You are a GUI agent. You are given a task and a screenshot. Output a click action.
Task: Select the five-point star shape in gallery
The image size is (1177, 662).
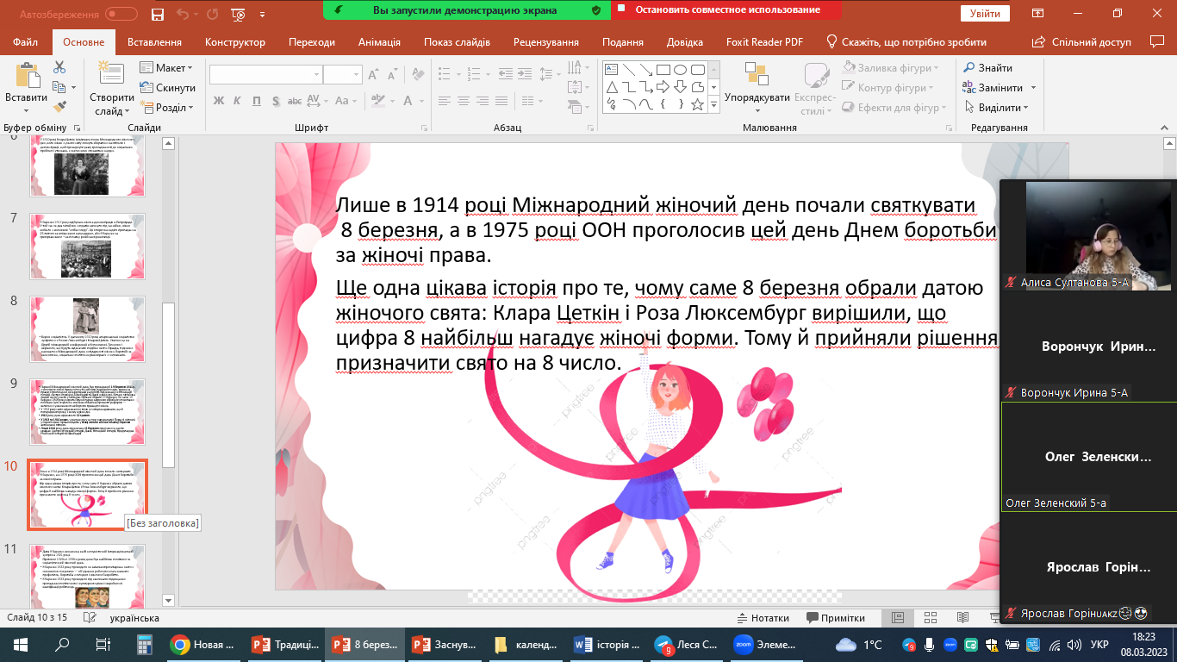point(696,104)
